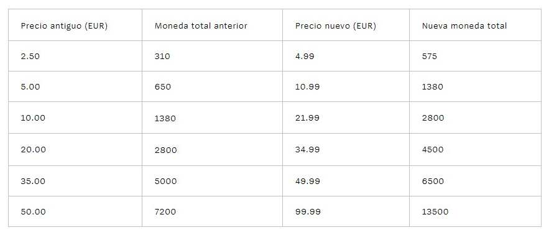Select the new price 49.99 cell
Image resolution: width=549 pixels, height=235 pixels.
[346, 181]
